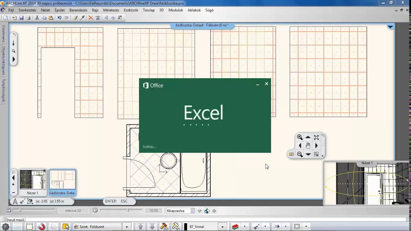Click the ENTER button
Image resolution: width=411 pixels, height=231 pixels.
pos(111,201)
